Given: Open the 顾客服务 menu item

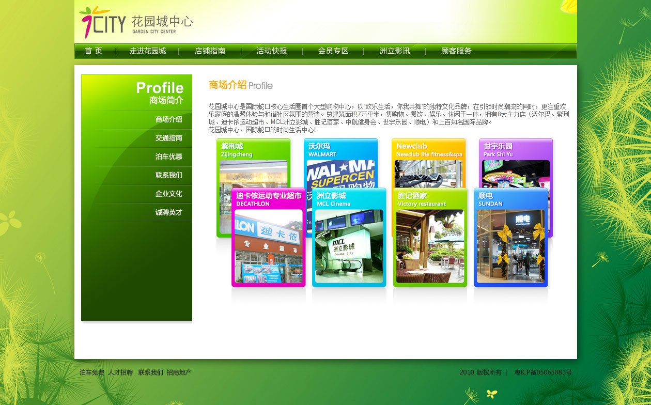Looking at the screenshot, I should [x=456, y=51].
